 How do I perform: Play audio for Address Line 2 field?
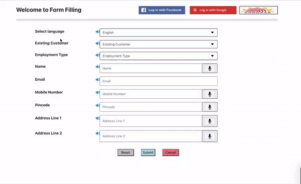[97, 133]
